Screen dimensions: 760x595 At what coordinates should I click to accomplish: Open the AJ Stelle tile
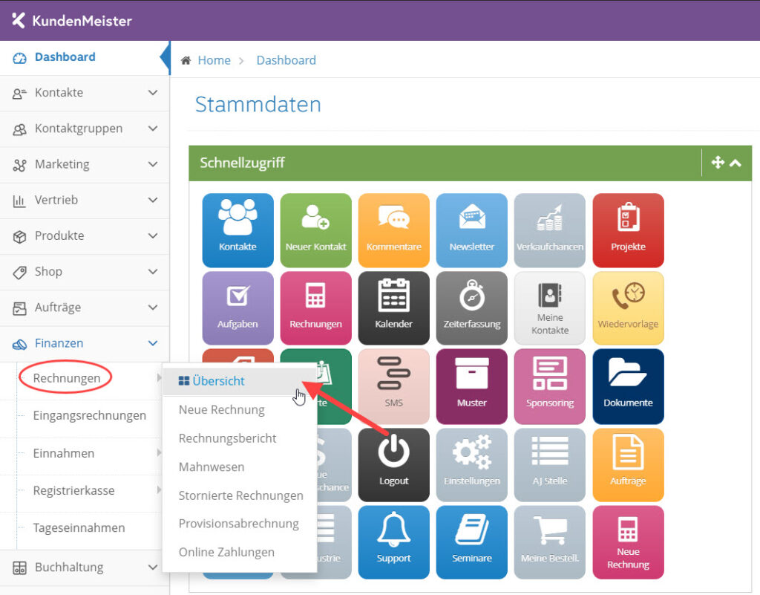[x=550, y=464]
